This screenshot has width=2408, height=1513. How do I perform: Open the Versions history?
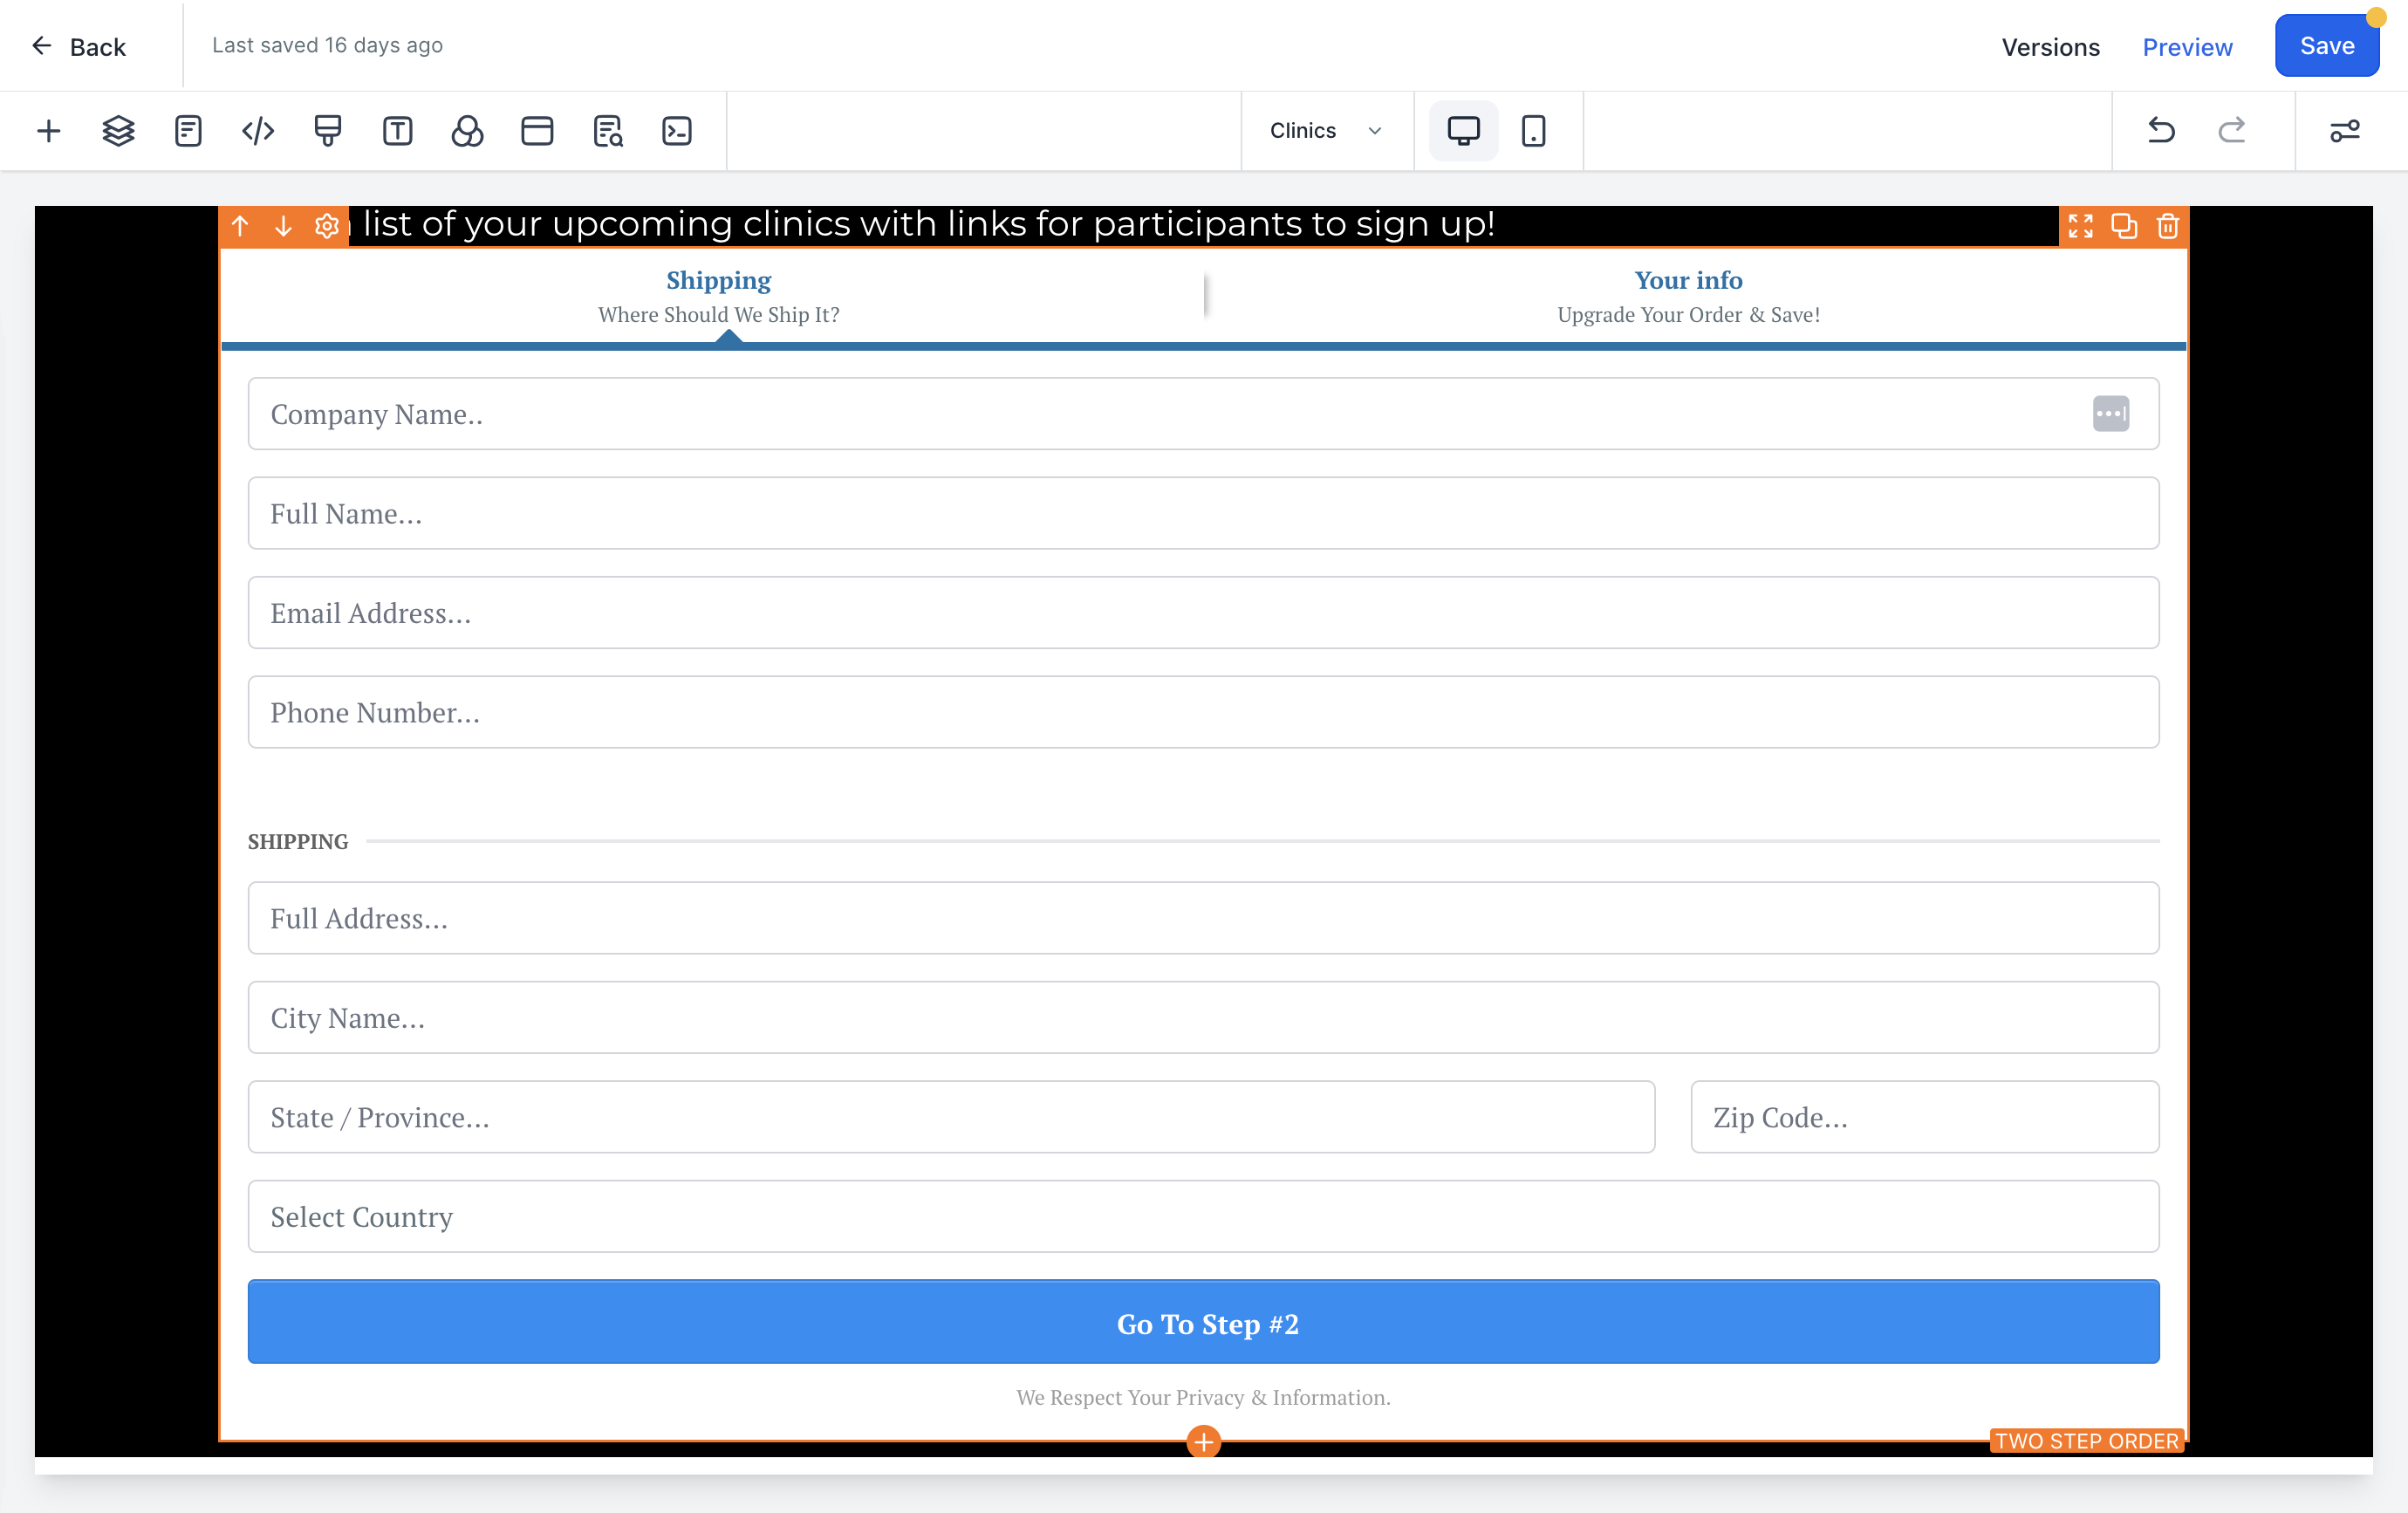pyautogui.click(x=2050, y=47)
